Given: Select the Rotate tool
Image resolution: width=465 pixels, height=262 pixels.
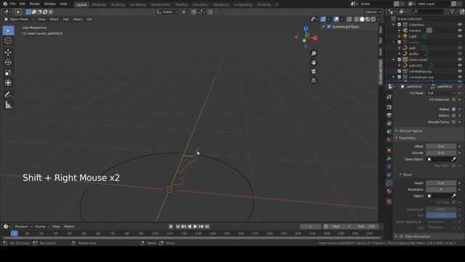Looking at the screenshot, I should pyautogui.click(x=8, y=63).
